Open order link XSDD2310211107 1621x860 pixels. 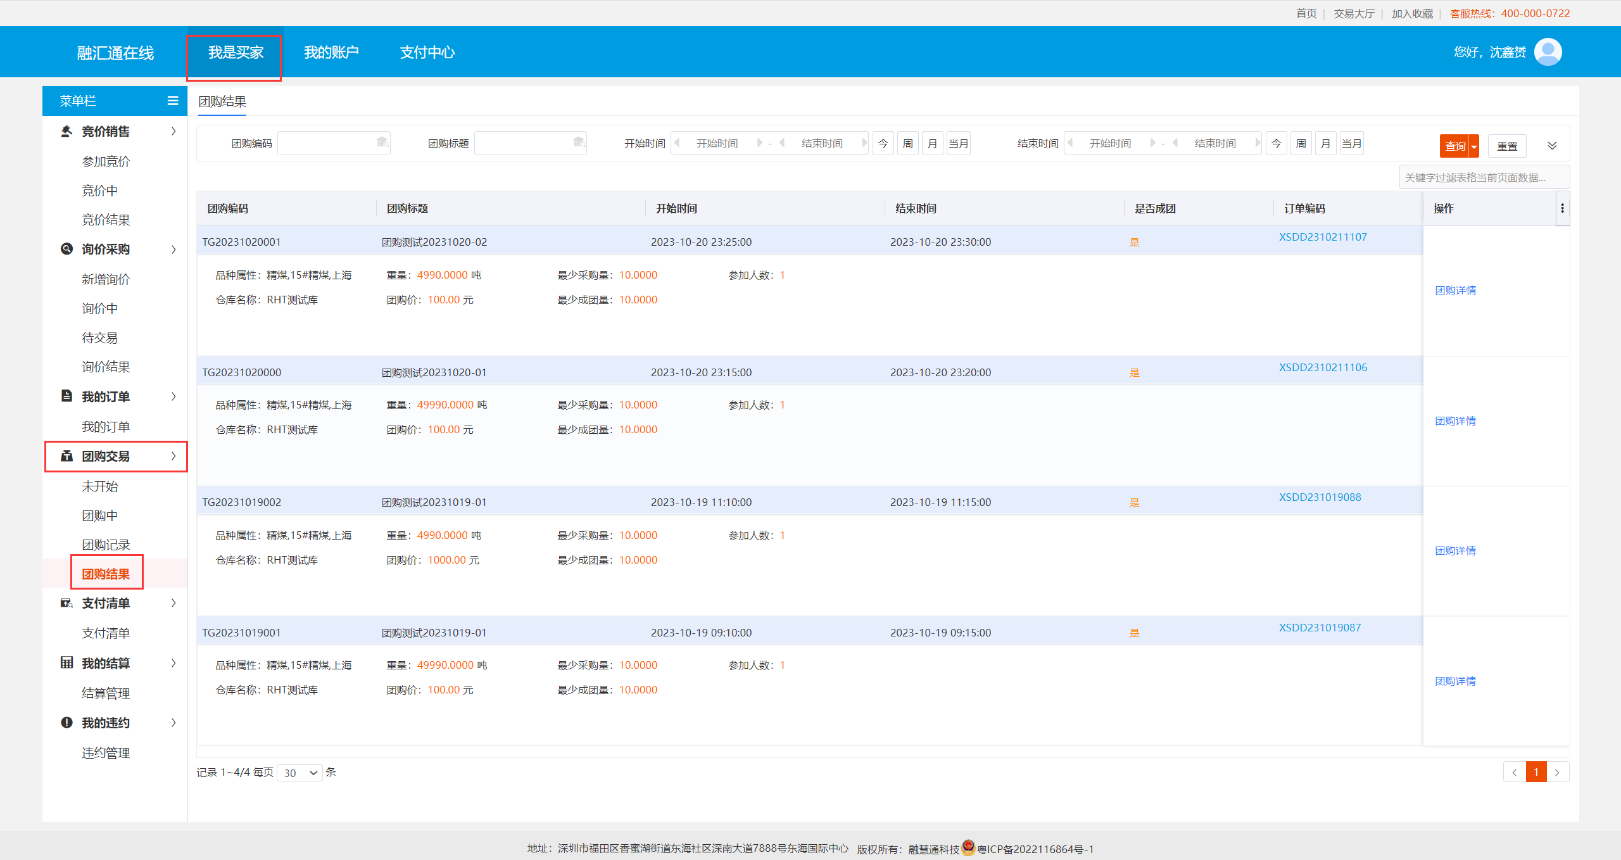tap(1323, 237)
